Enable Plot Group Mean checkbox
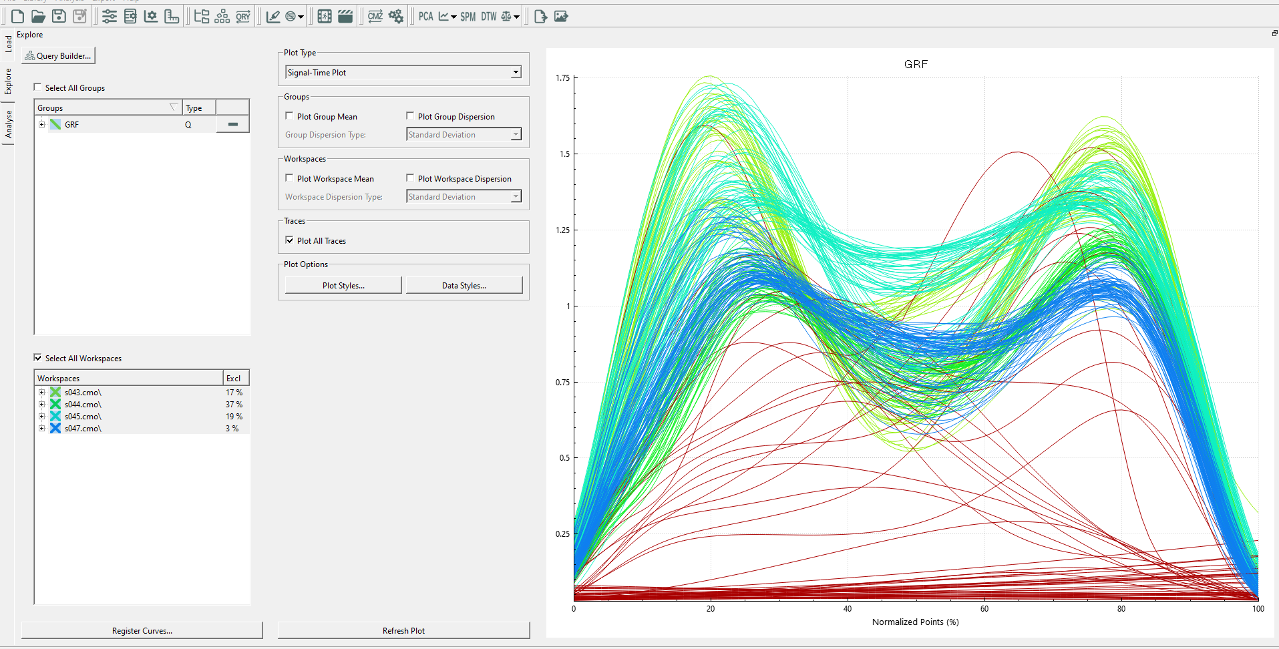 pyautogui.click(x=289, y=116)
